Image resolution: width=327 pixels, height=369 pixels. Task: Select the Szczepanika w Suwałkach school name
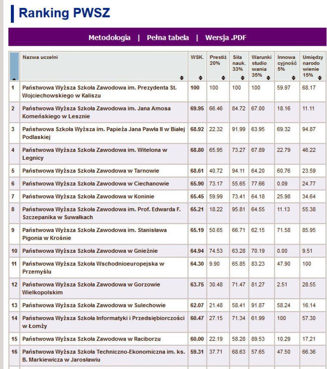point(101,213)
